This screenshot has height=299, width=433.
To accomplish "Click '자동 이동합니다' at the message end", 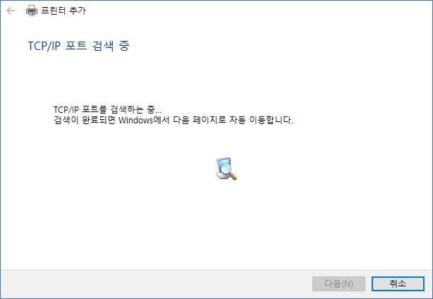I will [x=261, y=120].
